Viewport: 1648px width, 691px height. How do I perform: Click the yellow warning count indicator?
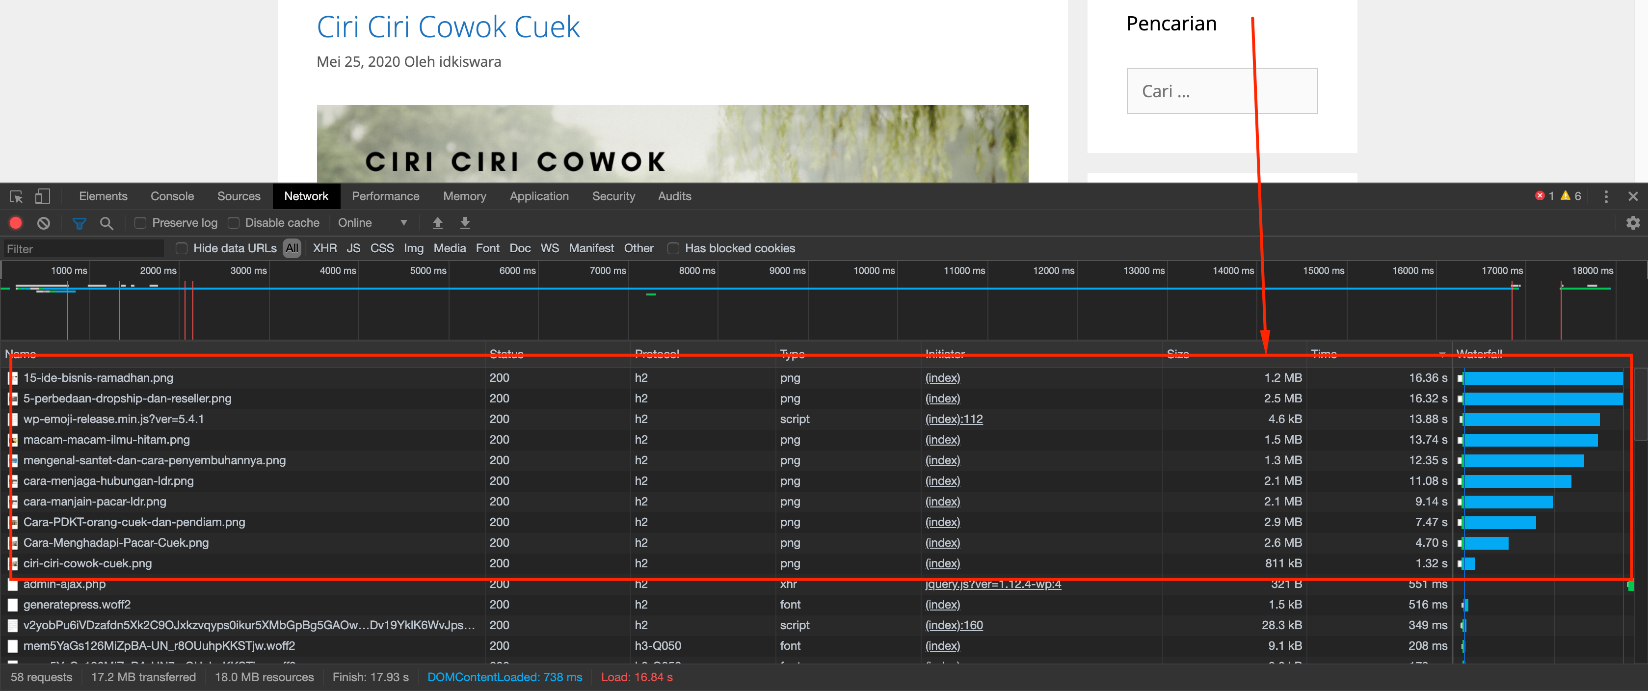(1570, 196)
